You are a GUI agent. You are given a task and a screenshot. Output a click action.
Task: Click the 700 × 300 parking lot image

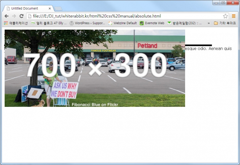pyautogui.click(x=95, y=68)
